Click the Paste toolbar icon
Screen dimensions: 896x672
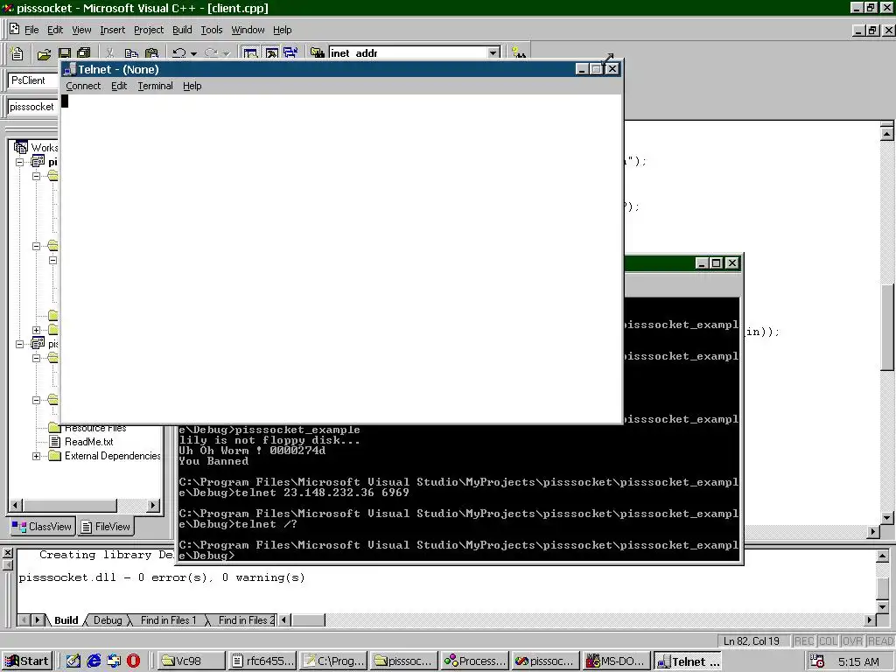pos(151,53)
